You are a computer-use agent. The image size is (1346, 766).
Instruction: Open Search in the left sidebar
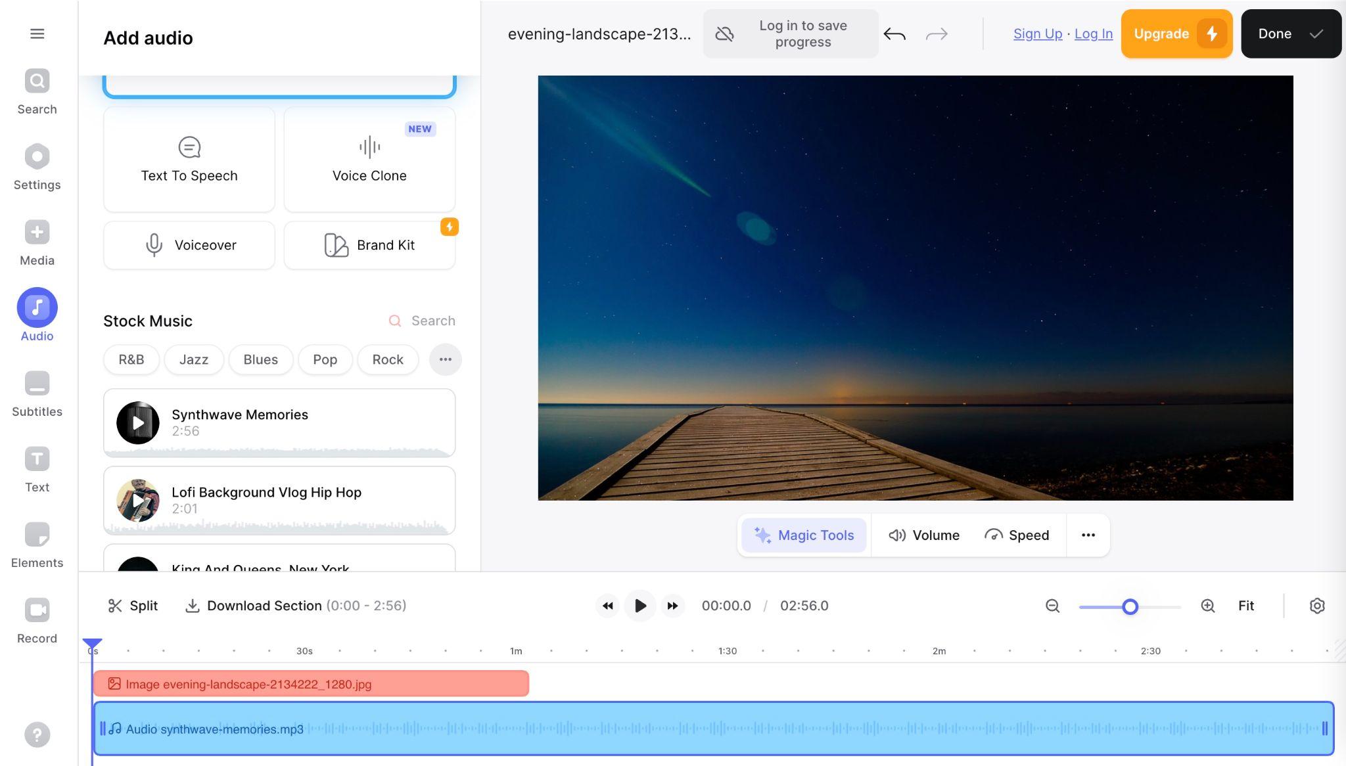point(37,92)
